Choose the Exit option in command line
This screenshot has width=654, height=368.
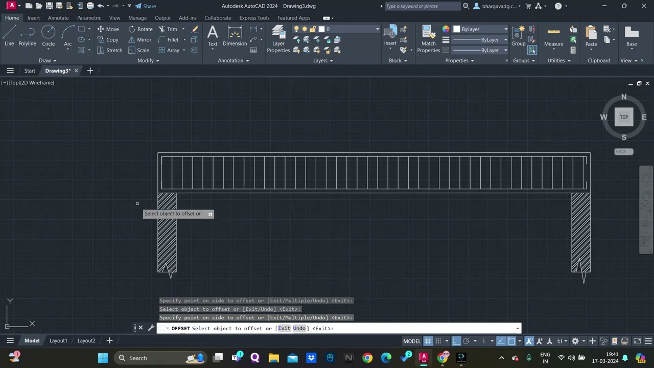(x=284, y=328)
